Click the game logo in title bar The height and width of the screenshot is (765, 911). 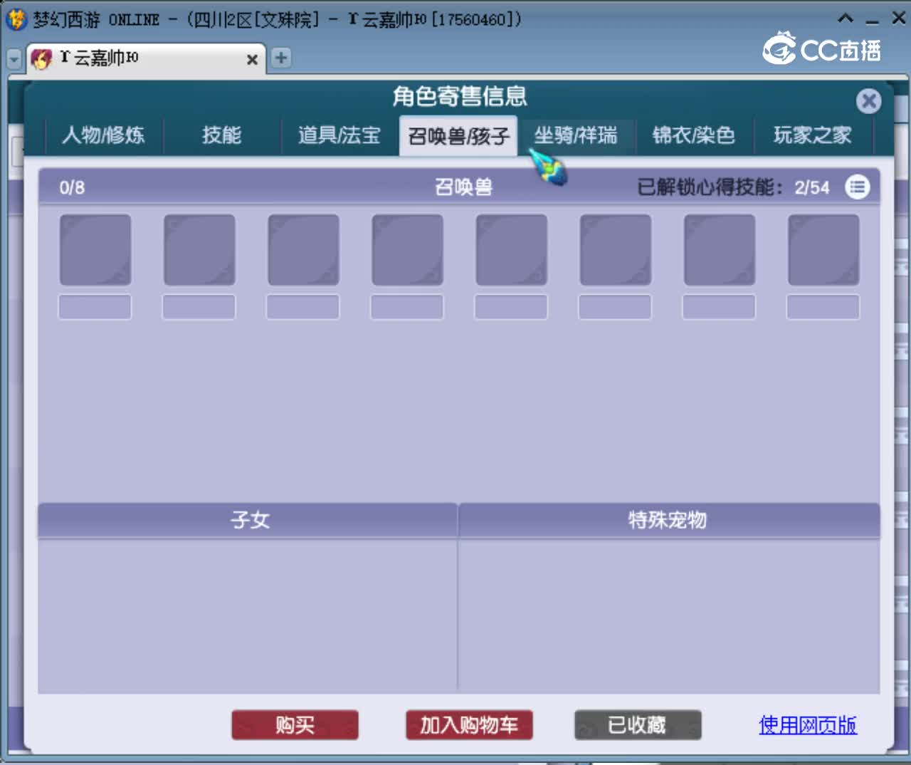(x=16, y=19)
